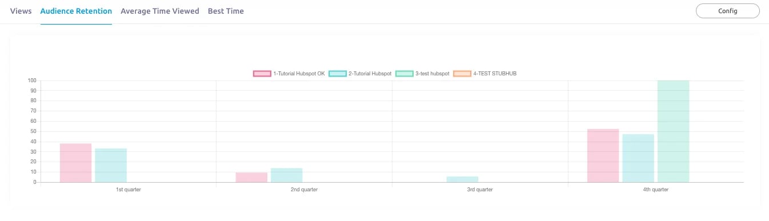Hide the 4-TEST STUBHUB legend label
Image resolution: width=769 pixels, height=221 pixels.
pos(495,74)
